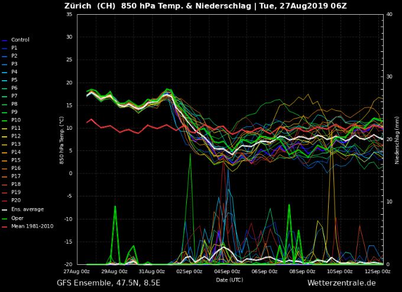Pick legend entry "P12"
This screenshot has height=292, width=402.
point(16,136)
